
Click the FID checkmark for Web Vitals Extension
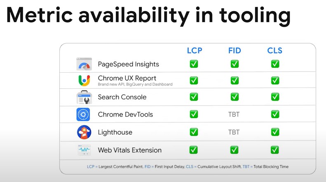(x=235, y=150)
